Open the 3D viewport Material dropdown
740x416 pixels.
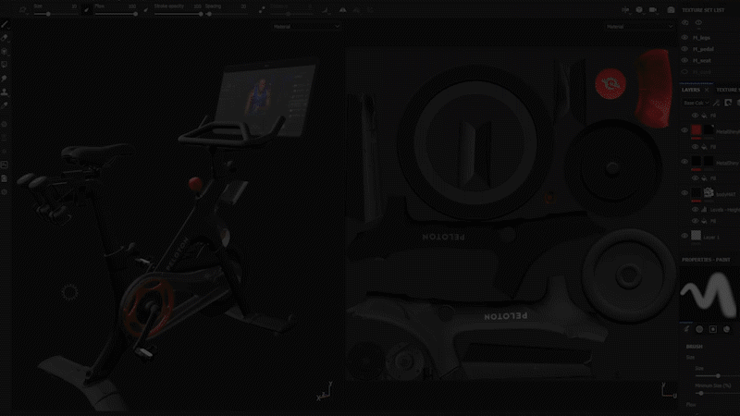306,27
